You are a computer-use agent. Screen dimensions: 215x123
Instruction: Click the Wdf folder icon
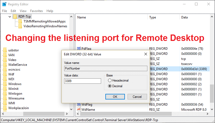[x=5, y=74]
